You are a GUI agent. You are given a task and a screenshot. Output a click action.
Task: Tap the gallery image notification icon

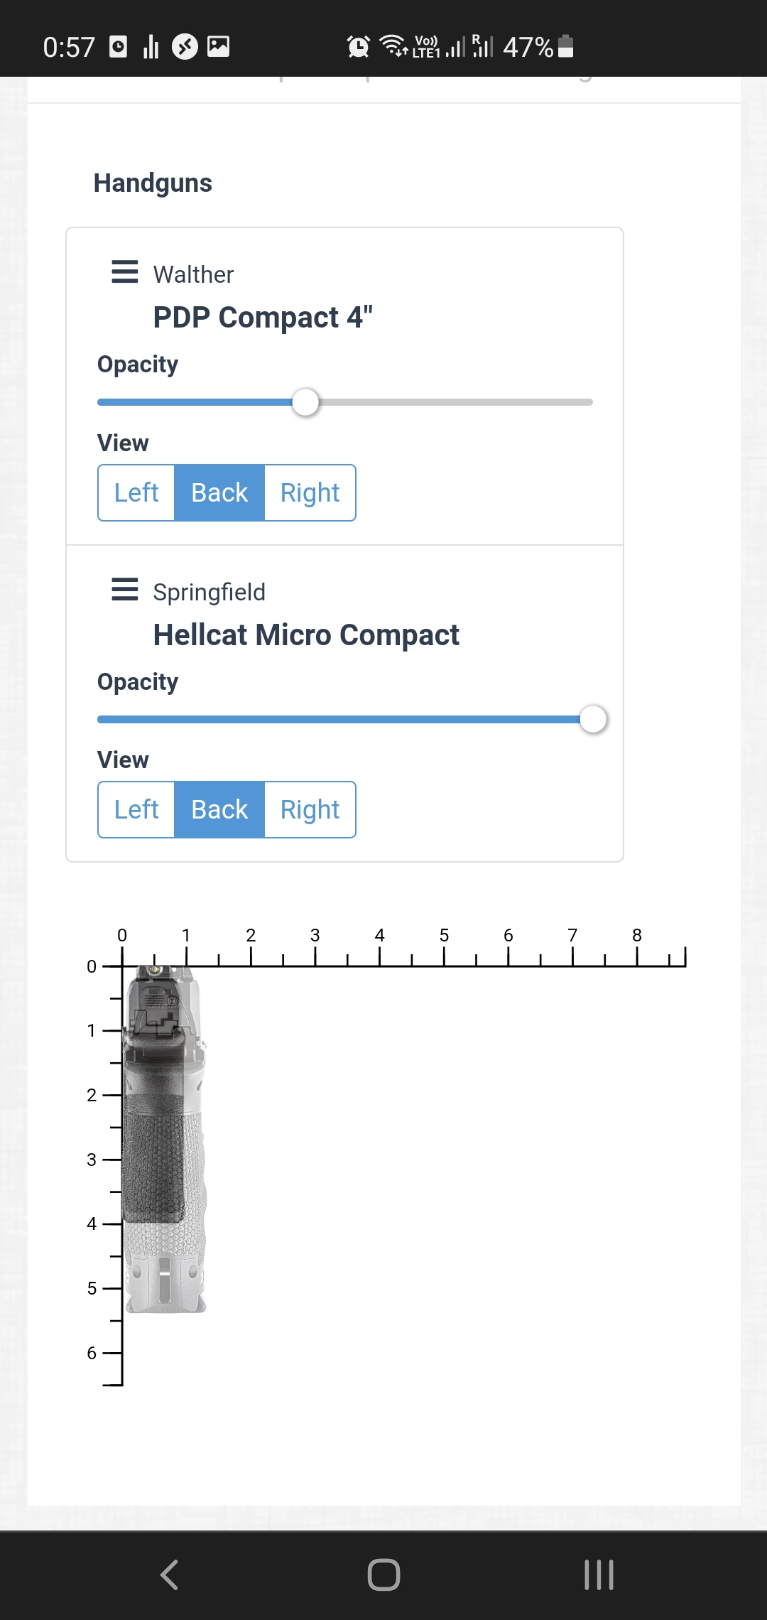[x=218, y=47]
